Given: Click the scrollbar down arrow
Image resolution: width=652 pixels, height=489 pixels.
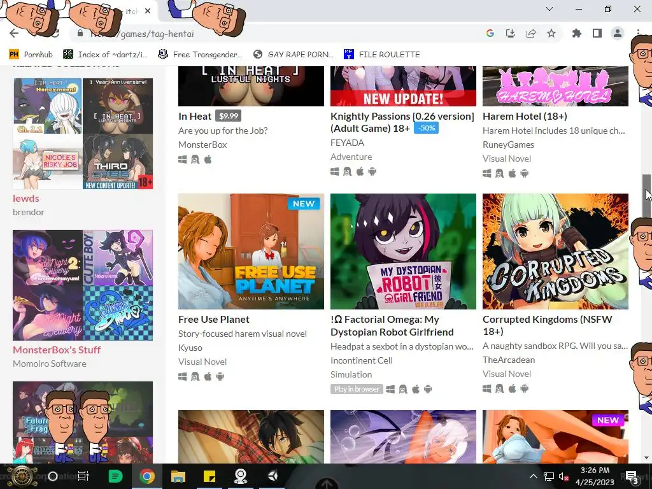Looking at the screenshot, I should (x=646, y=458).
